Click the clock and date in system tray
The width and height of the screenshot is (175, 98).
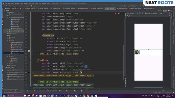point(168,96)
